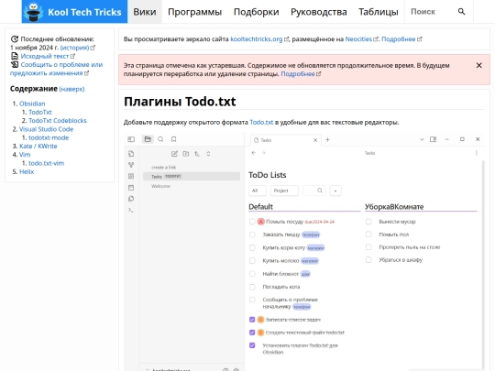Toggle the right sidebar icon in Obsidian
This screenshot has height=371, width=495.
(433, 139)
